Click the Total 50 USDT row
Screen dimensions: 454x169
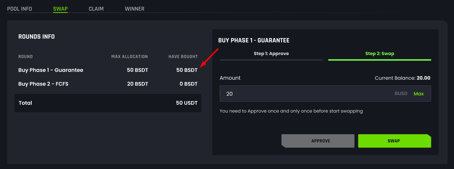coord(108,103)
